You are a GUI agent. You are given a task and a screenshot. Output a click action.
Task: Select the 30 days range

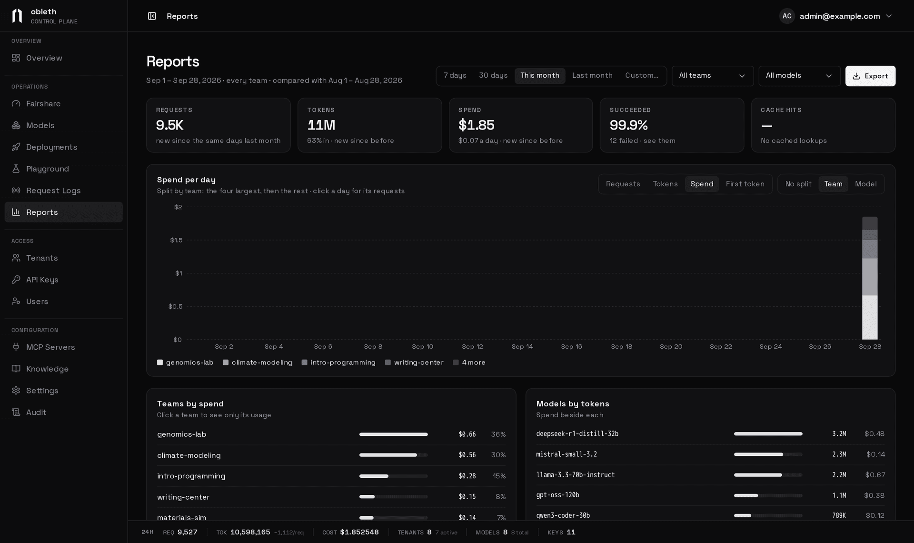click(493, 76)
